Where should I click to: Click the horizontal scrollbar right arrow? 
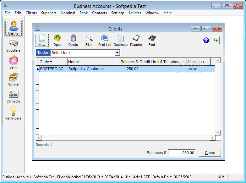click(213, 138)
